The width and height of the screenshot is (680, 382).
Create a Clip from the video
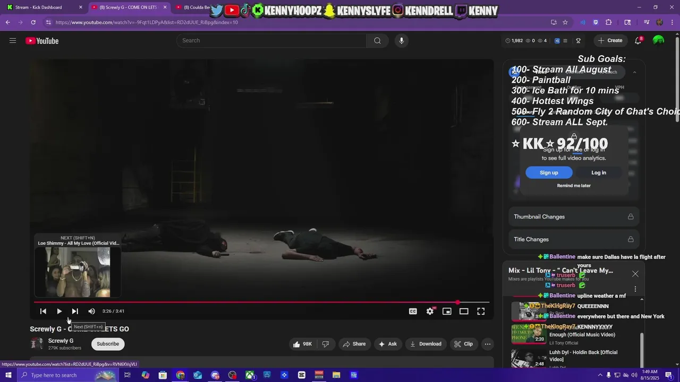pyautogui.click(x=463, y=344)
